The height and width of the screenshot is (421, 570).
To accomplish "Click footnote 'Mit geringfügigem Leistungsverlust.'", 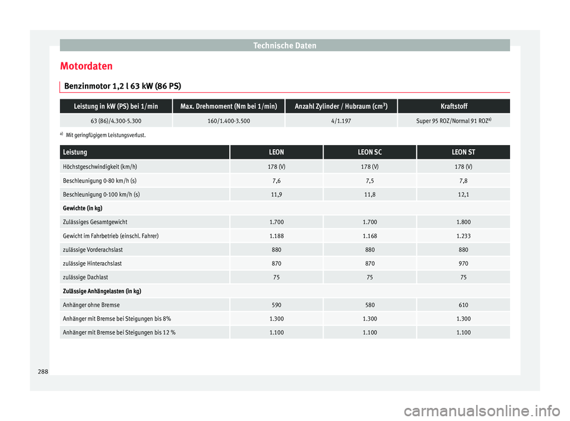I will tap(106, 135).
